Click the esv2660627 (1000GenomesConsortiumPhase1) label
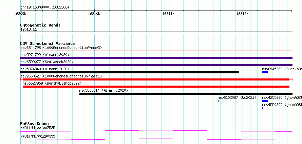Screen dimensions: 302x144 click(61, 76)
